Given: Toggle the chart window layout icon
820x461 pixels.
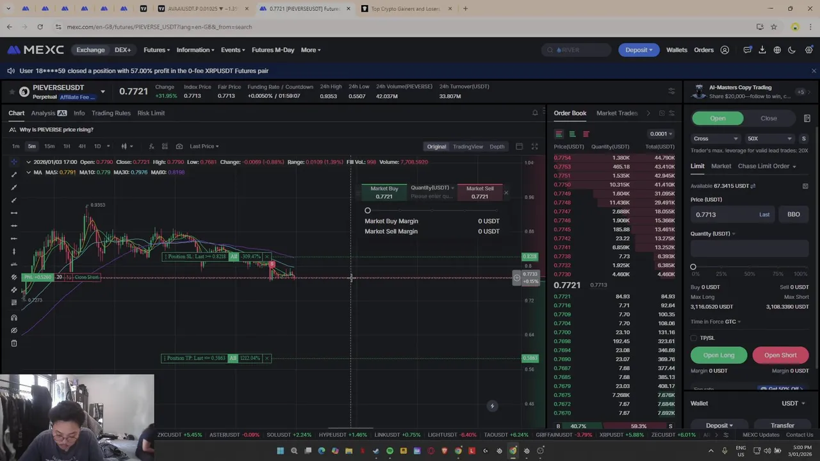Looking at the screenshot, I should coord(519,147).
